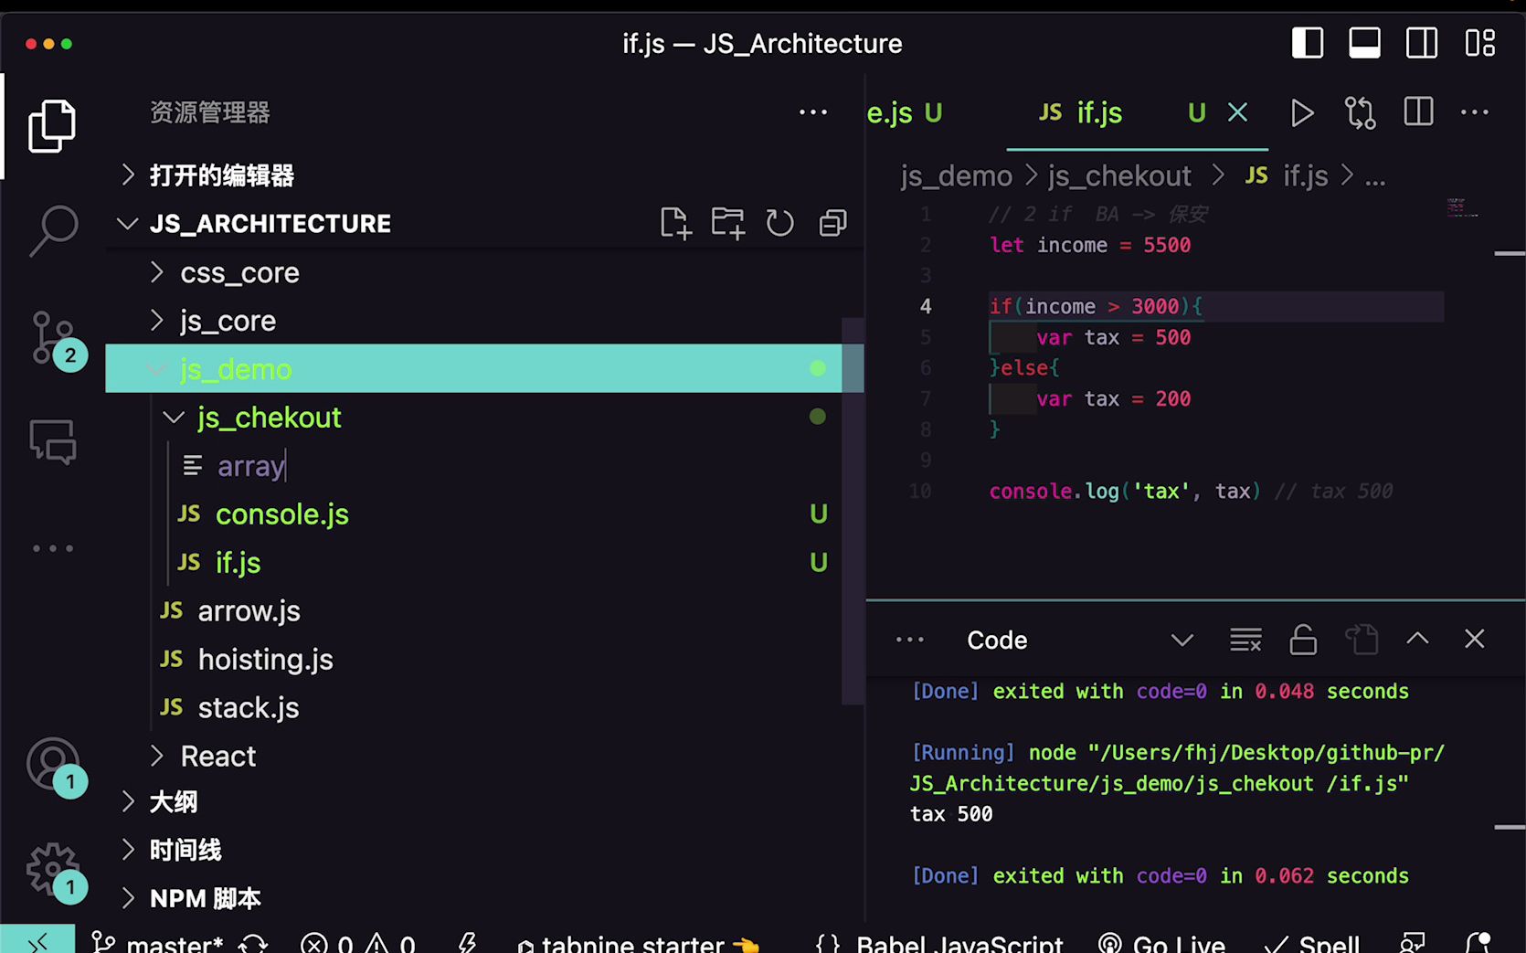Select the array file entry

(250, 466)
